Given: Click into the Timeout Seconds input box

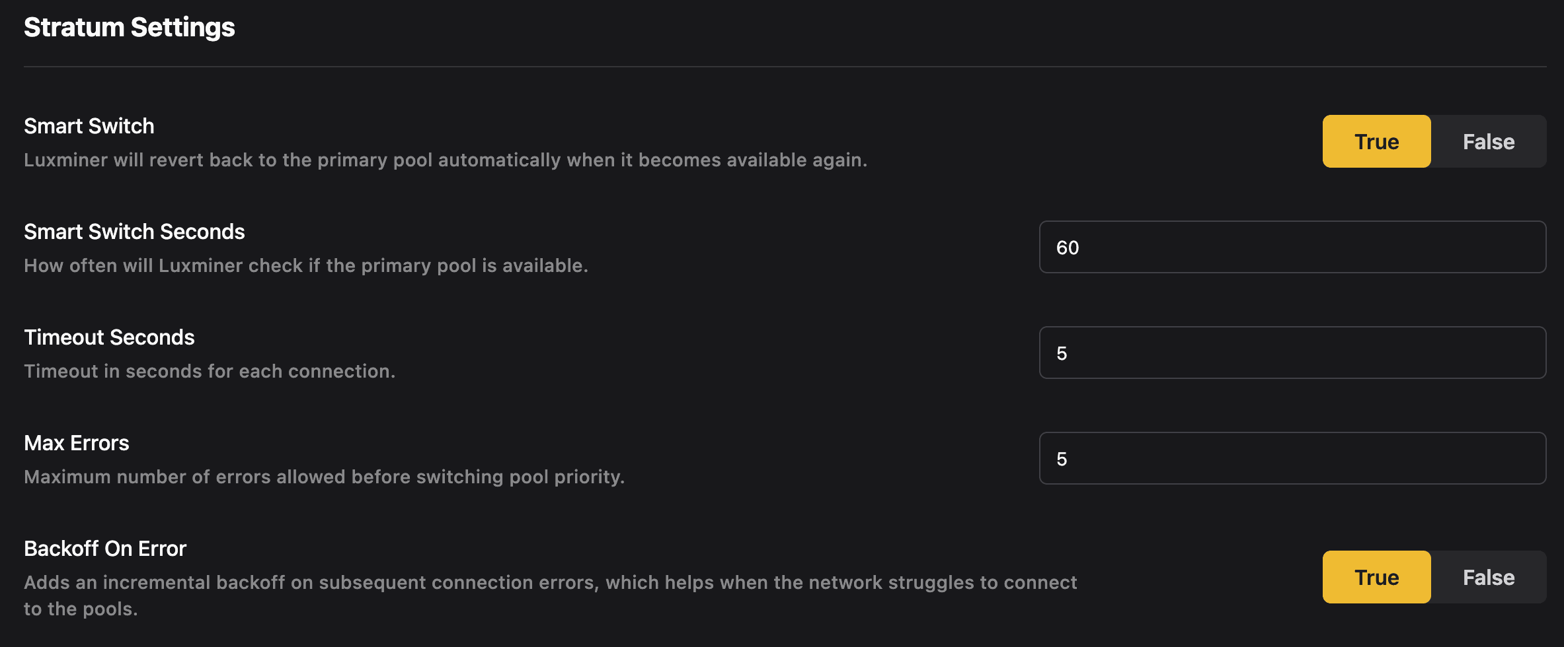Looking at the screenshot, I should click(1292, 353).
